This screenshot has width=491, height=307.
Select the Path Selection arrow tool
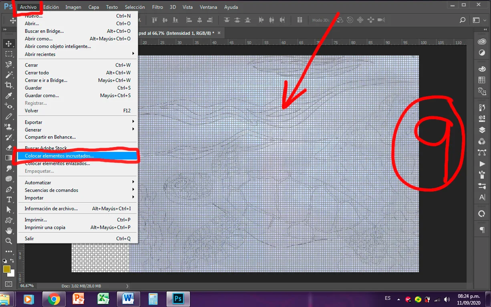point(9,210)
